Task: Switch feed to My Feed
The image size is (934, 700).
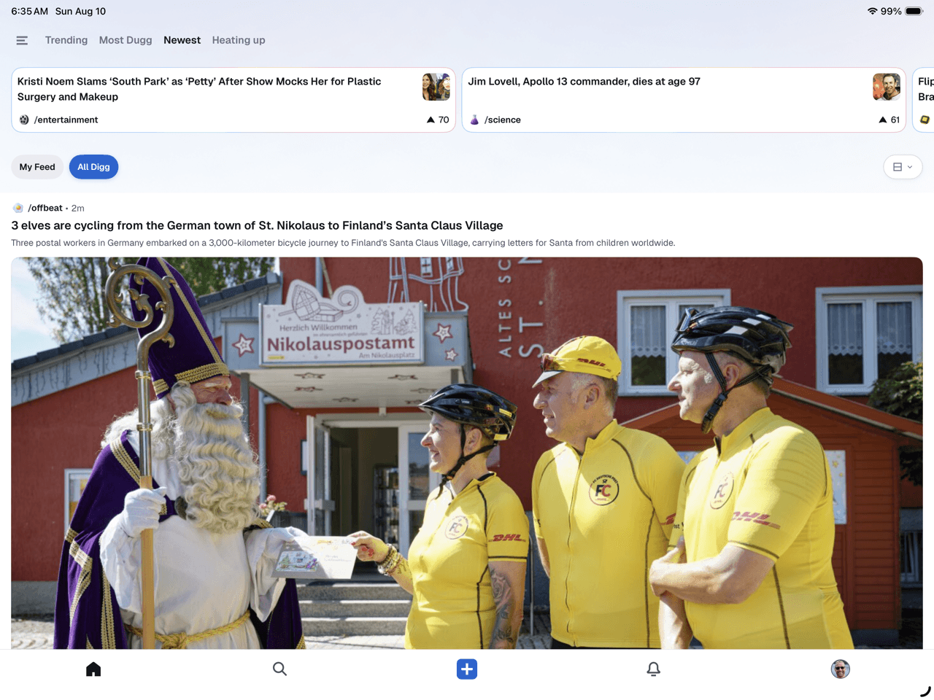Action: 37,167
